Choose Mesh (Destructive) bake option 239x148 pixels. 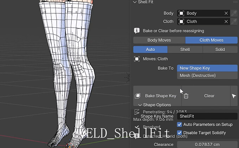tap(207, 76)
